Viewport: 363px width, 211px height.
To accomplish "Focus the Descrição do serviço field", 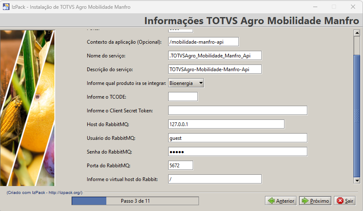I will [x=215, y=70].
